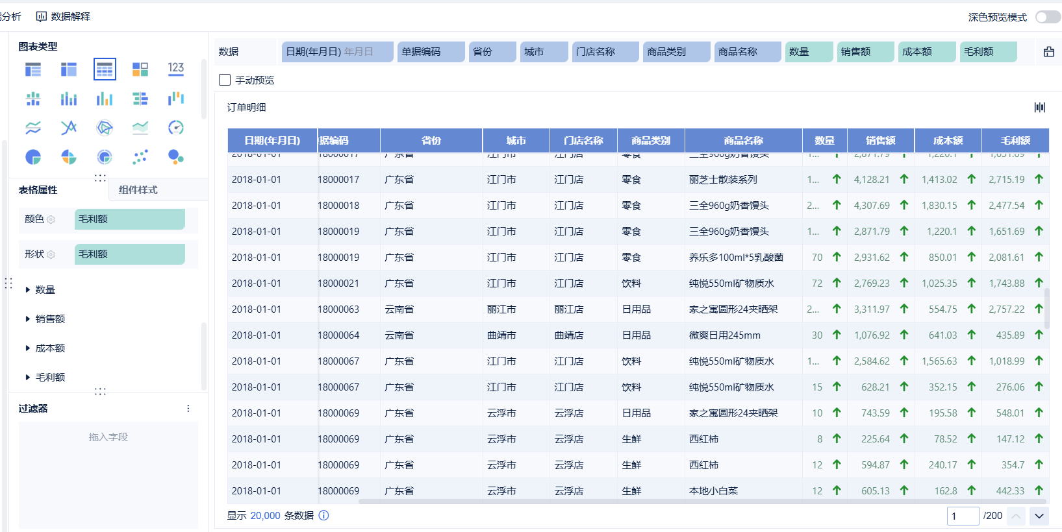Click the 20,000 row count link
Image resolution: width=1062 pixels, height=532 pixels.
click(x=265, y=516)
